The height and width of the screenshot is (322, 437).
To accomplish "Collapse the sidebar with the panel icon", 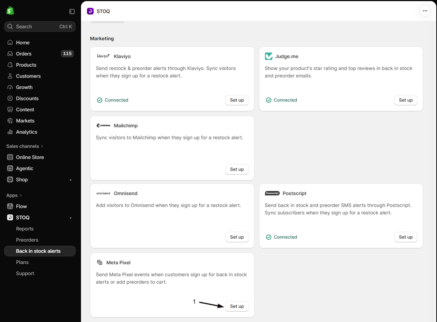I will coord(72,12).
